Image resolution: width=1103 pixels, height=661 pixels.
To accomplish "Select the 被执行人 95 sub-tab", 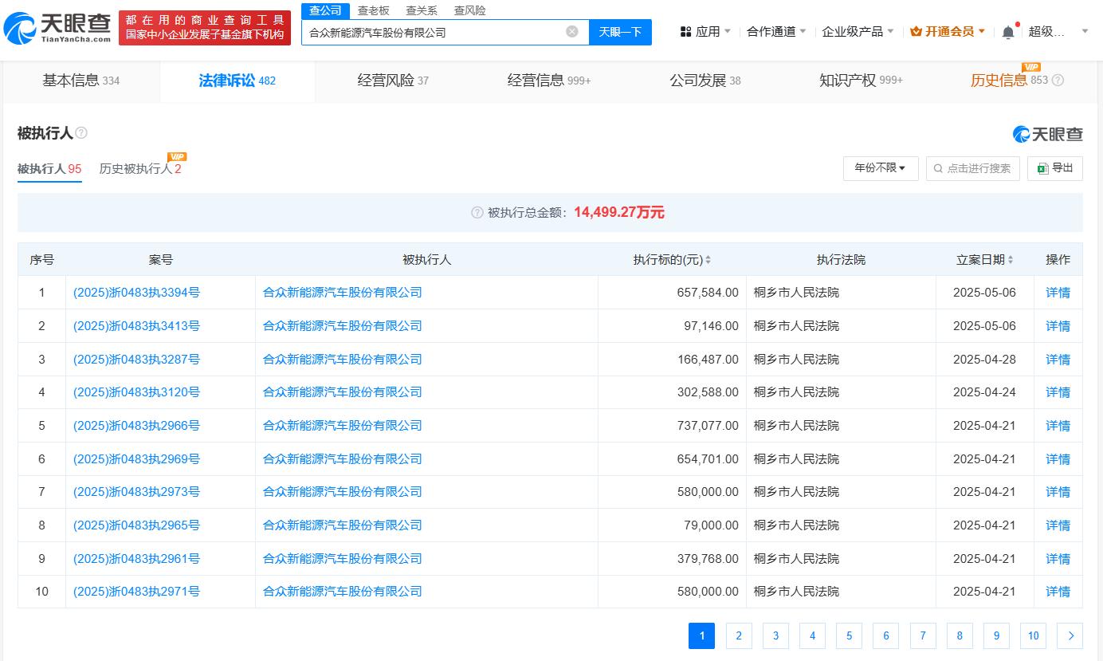I will click(49, 169).
